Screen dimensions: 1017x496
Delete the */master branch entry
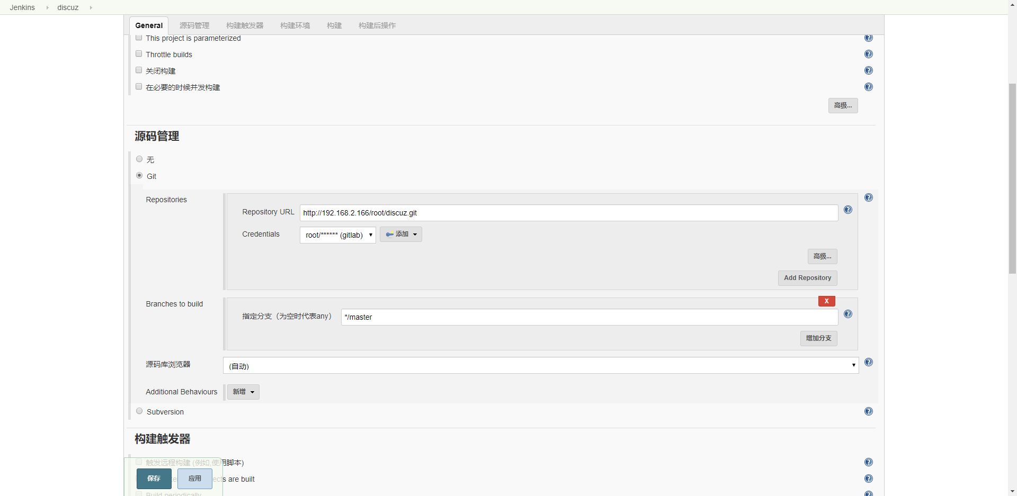point(826,301)
